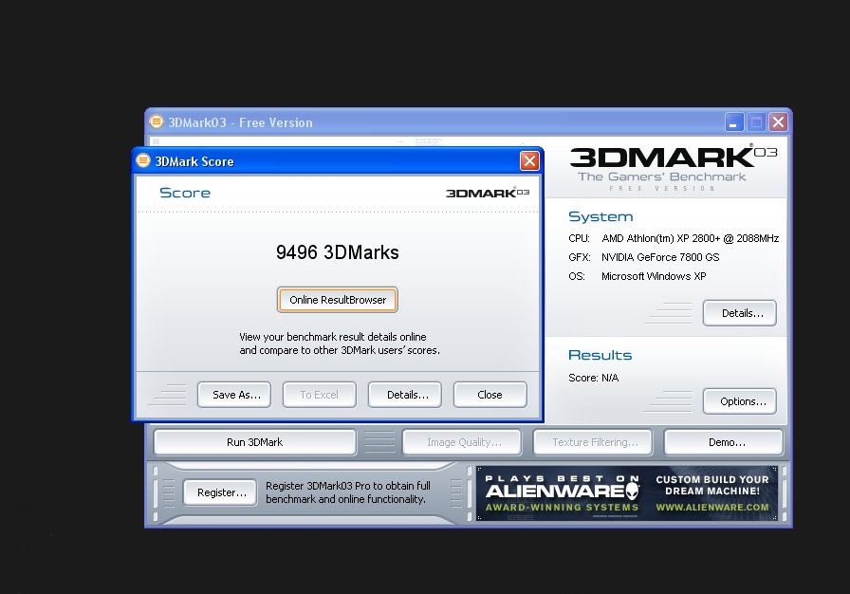Click the Register 3DMark03 Pro description text
Viewport: 850px width, 594px height.
347,492
